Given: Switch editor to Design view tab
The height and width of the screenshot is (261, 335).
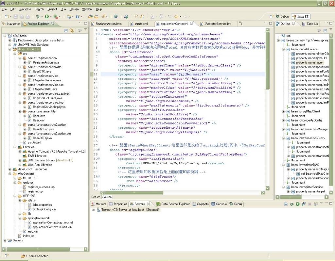Looking at the screenshot, I should click(x=96, y=197).
